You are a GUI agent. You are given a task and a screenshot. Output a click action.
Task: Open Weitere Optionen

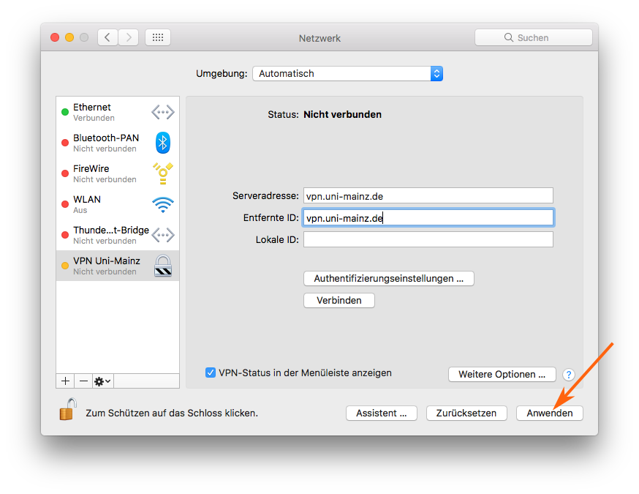click(502, 374)
